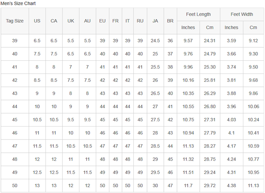Select feet width 4.1 inches cell
Screen dimensions: 265x193
pos(231,133)
